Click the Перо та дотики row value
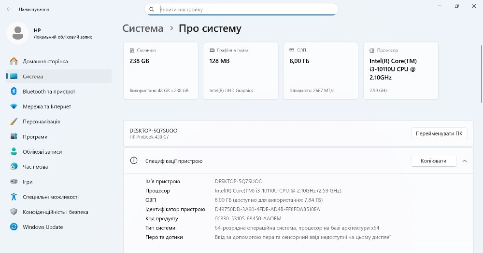 tap(303, 237)
